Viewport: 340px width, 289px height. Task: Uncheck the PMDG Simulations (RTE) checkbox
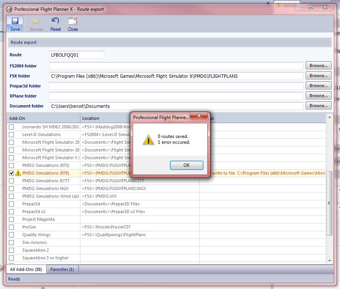tap(11, 173)
